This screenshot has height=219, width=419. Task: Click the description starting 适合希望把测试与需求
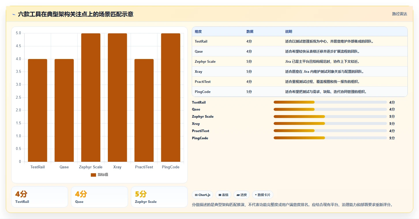tap(326, 92)
